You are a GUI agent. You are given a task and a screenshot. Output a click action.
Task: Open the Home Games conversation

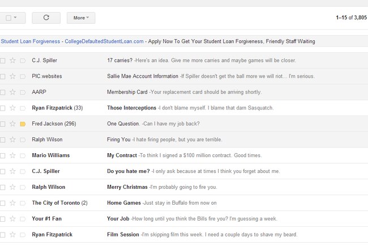tap(184, 203)
